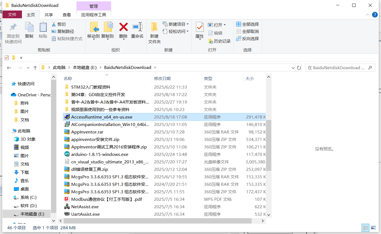Image resolution: width=381 pixels, height=234 pixels.
Task: Collapse the ribbon with the chevron
Action: 367,15
